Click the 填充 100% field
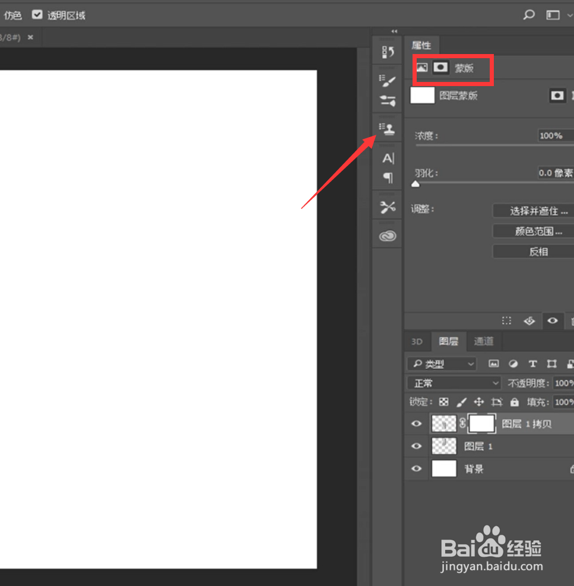 point(563,402)
